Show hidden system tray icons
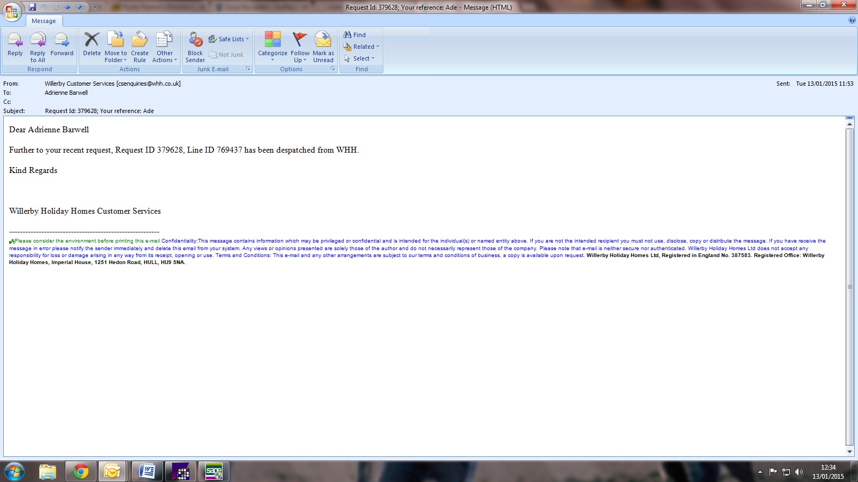The height and width of the screenshot is (482, 858). (x=760, y=472)
